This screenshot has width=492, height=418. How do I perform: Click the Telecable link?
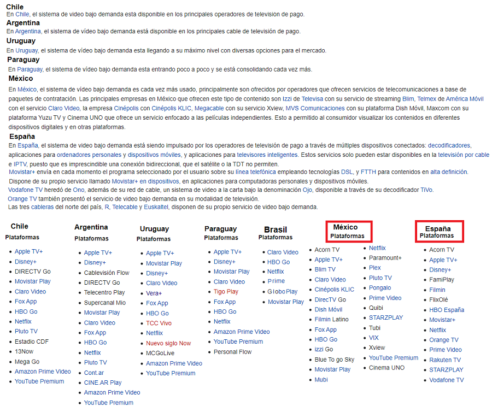[125, 207]
